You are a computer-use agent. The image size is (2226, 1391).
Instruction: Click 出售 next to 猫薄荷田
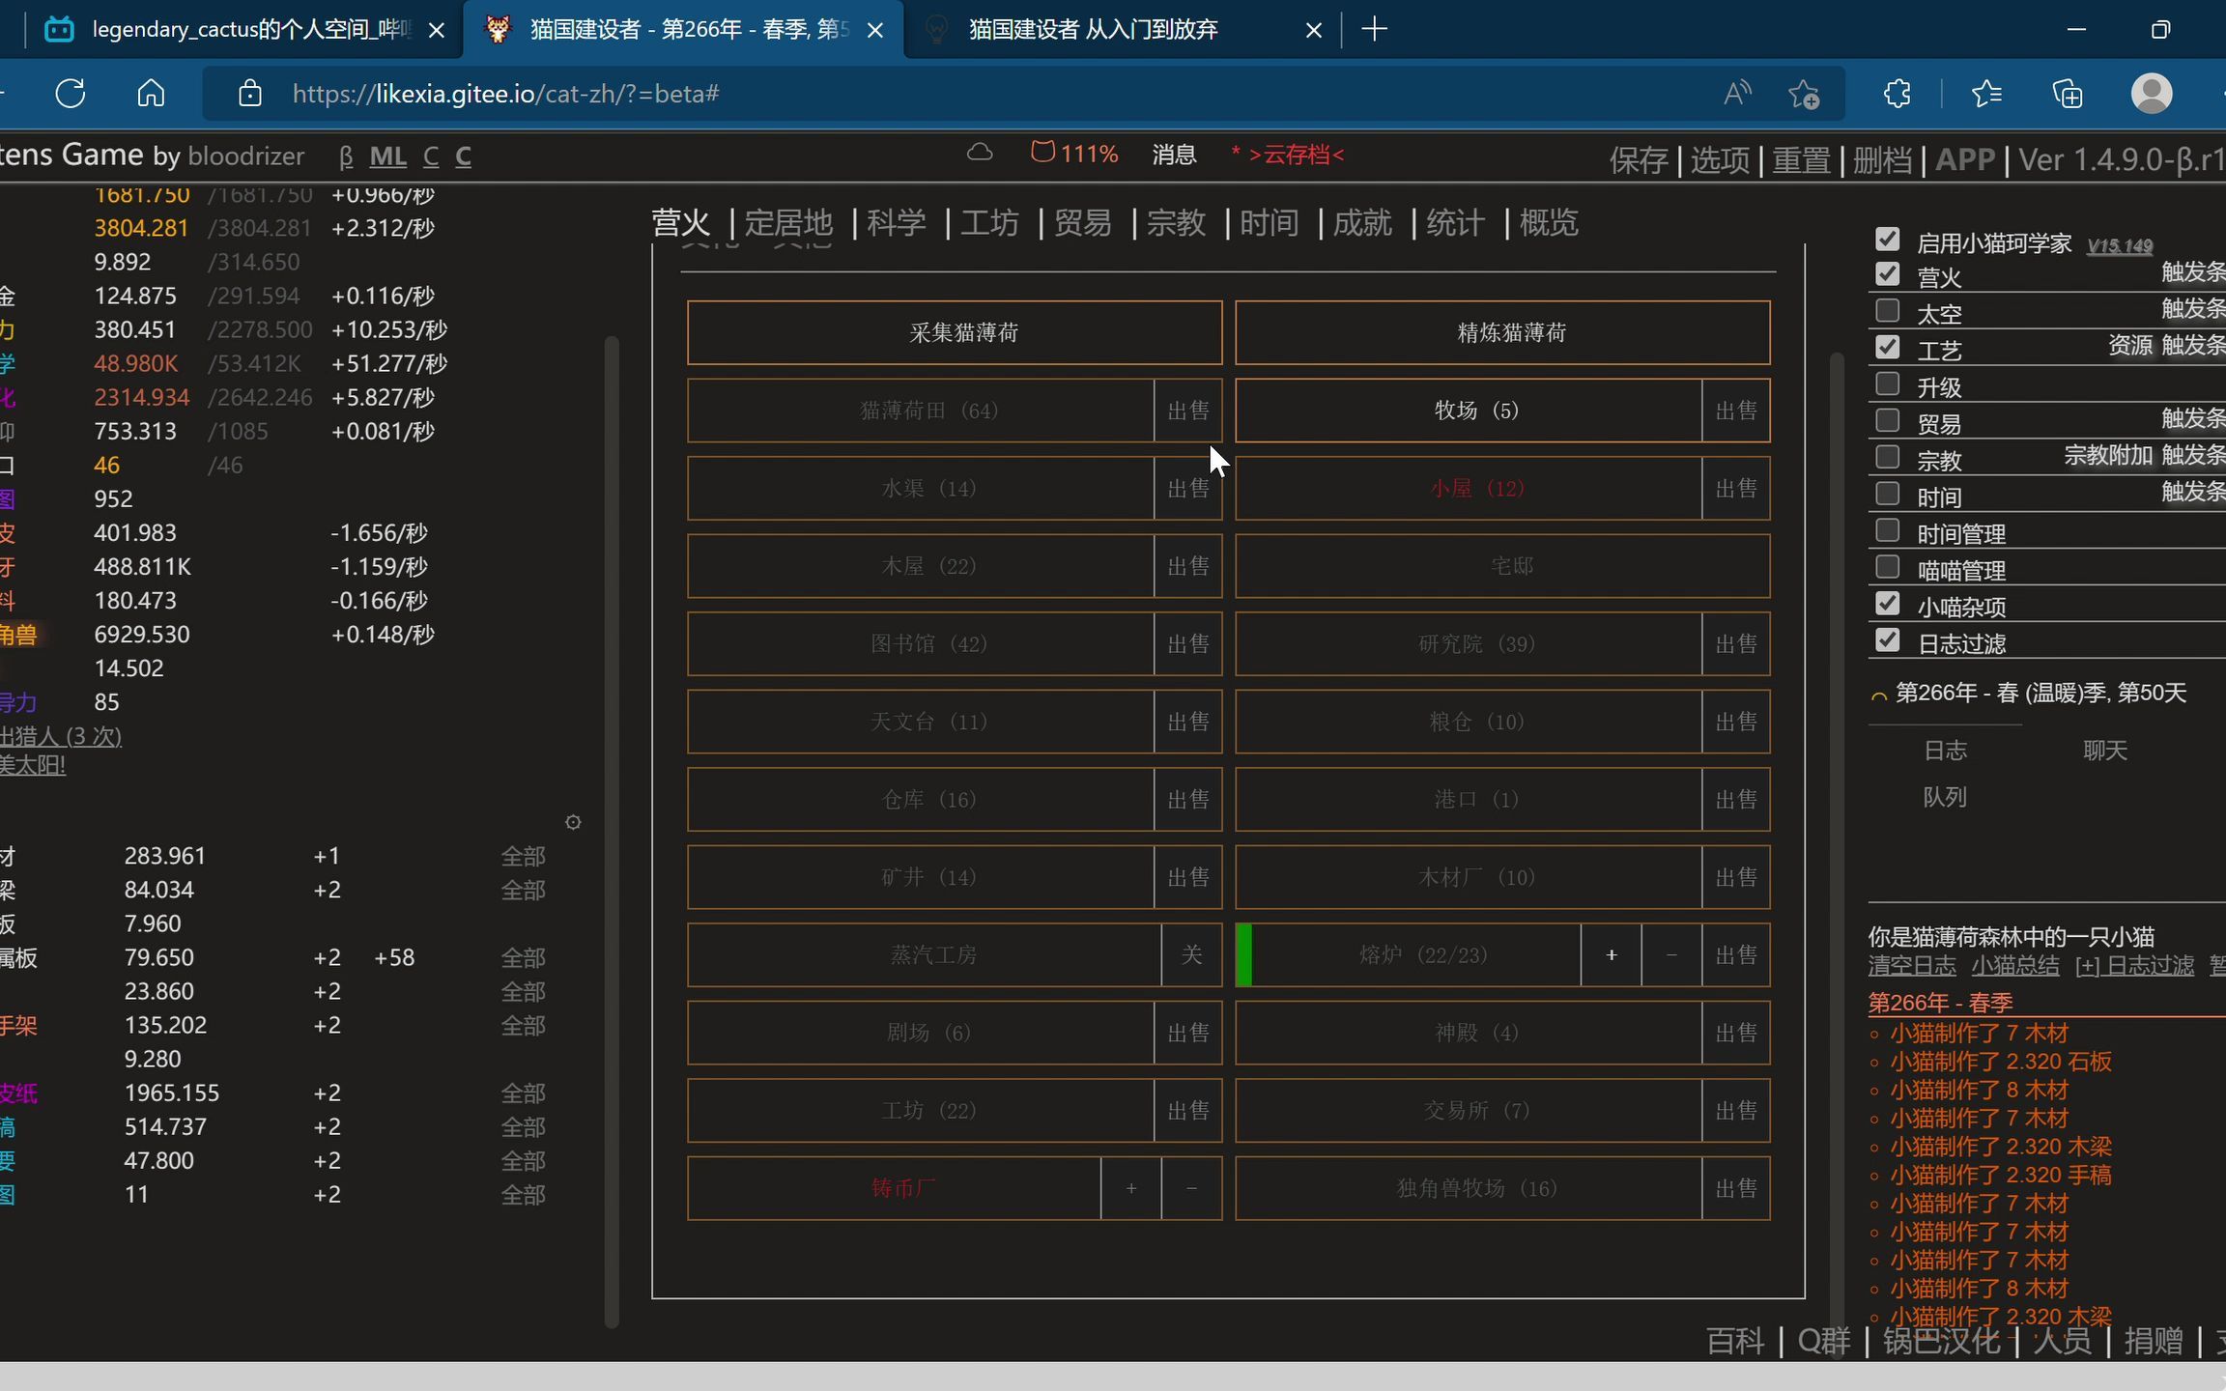coord(1188,411)
